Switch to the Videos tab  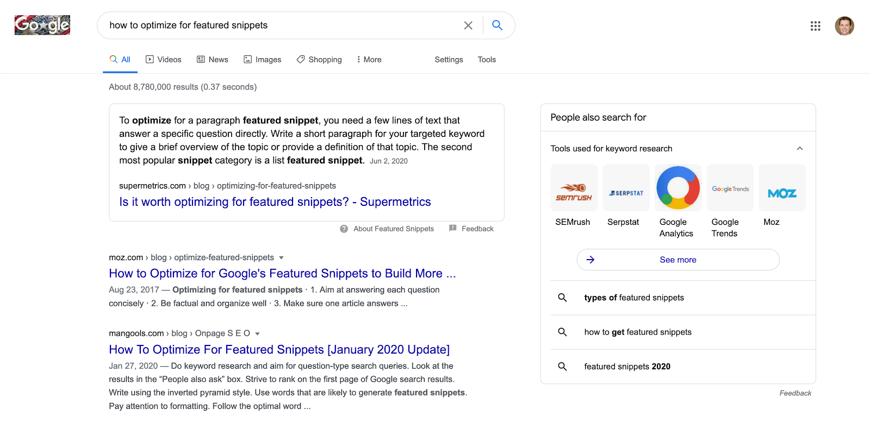click(164, 60)
